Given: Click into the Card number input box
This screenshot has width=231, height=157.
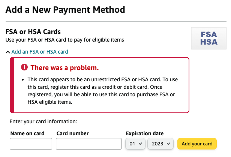Looking at the screenshot, I should click(88, 144).
